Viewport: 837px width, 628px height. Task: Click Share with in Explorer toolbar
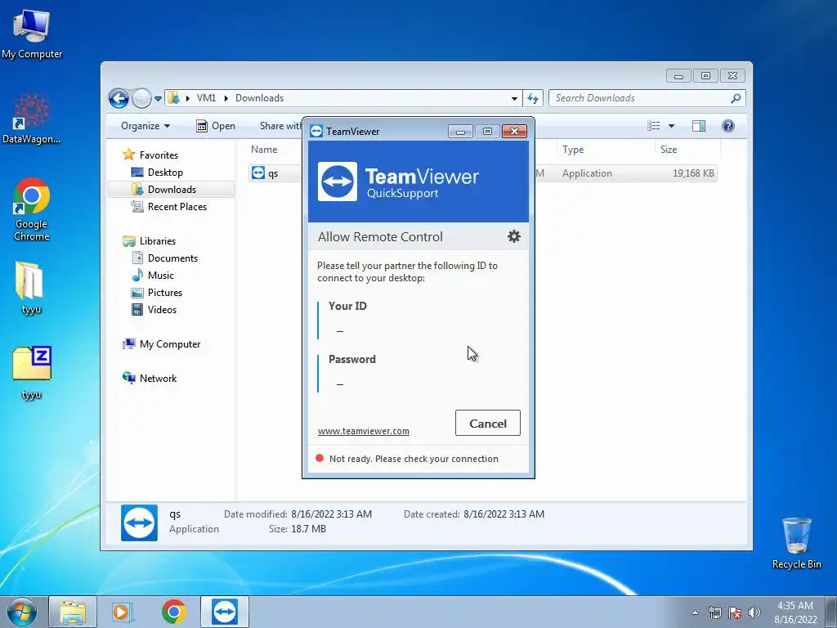[281, 126]
